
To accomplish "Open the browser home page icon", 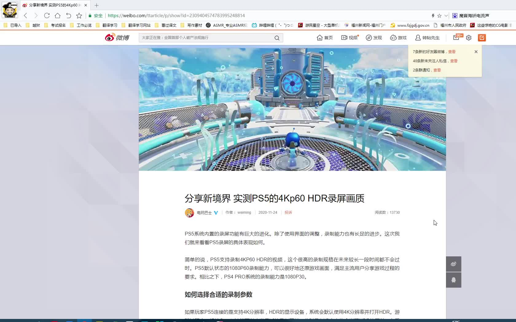I will pyautogui.click(x=57, y=16).
